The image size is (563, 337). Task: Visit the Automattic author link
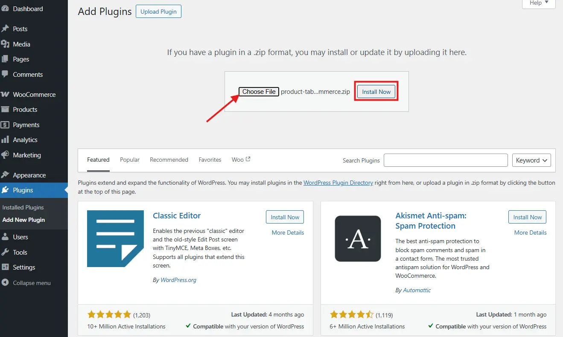417,290
